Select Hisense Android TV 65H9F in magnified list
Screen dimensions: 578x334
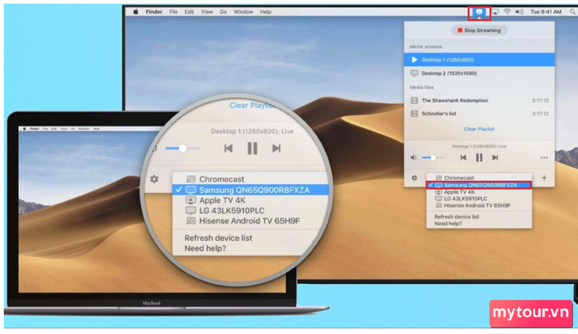[251, 221]
